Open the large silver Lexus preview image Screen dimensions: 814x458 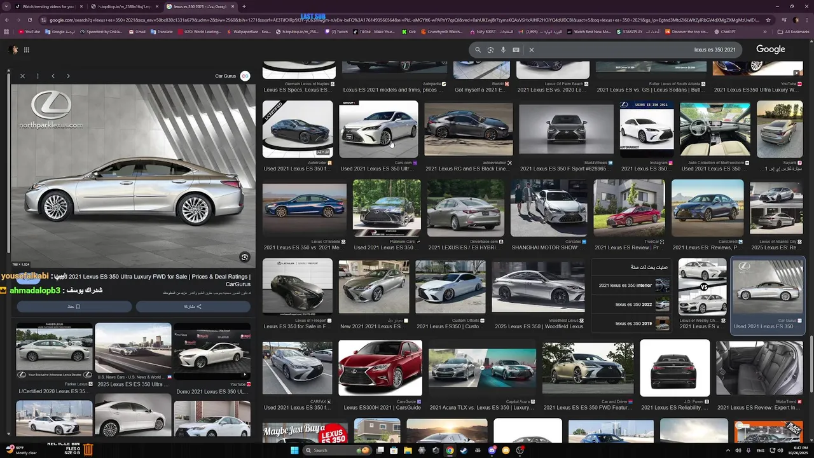pyautogui.click(x=132, y=176)
